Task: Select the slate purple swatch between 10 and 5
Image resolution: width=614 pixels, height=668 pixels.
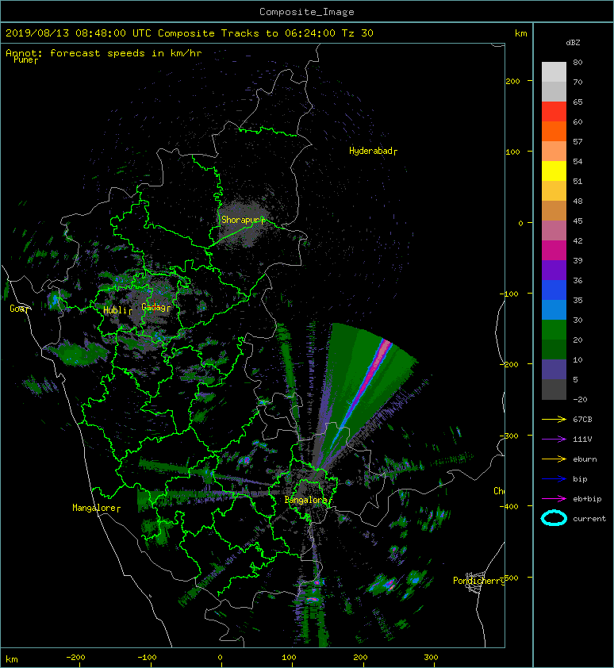Action: [x=554, y=369]
